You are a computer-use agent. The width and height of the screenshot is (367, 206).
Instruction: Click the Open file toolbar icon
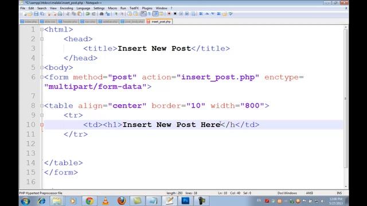(30, 14)
